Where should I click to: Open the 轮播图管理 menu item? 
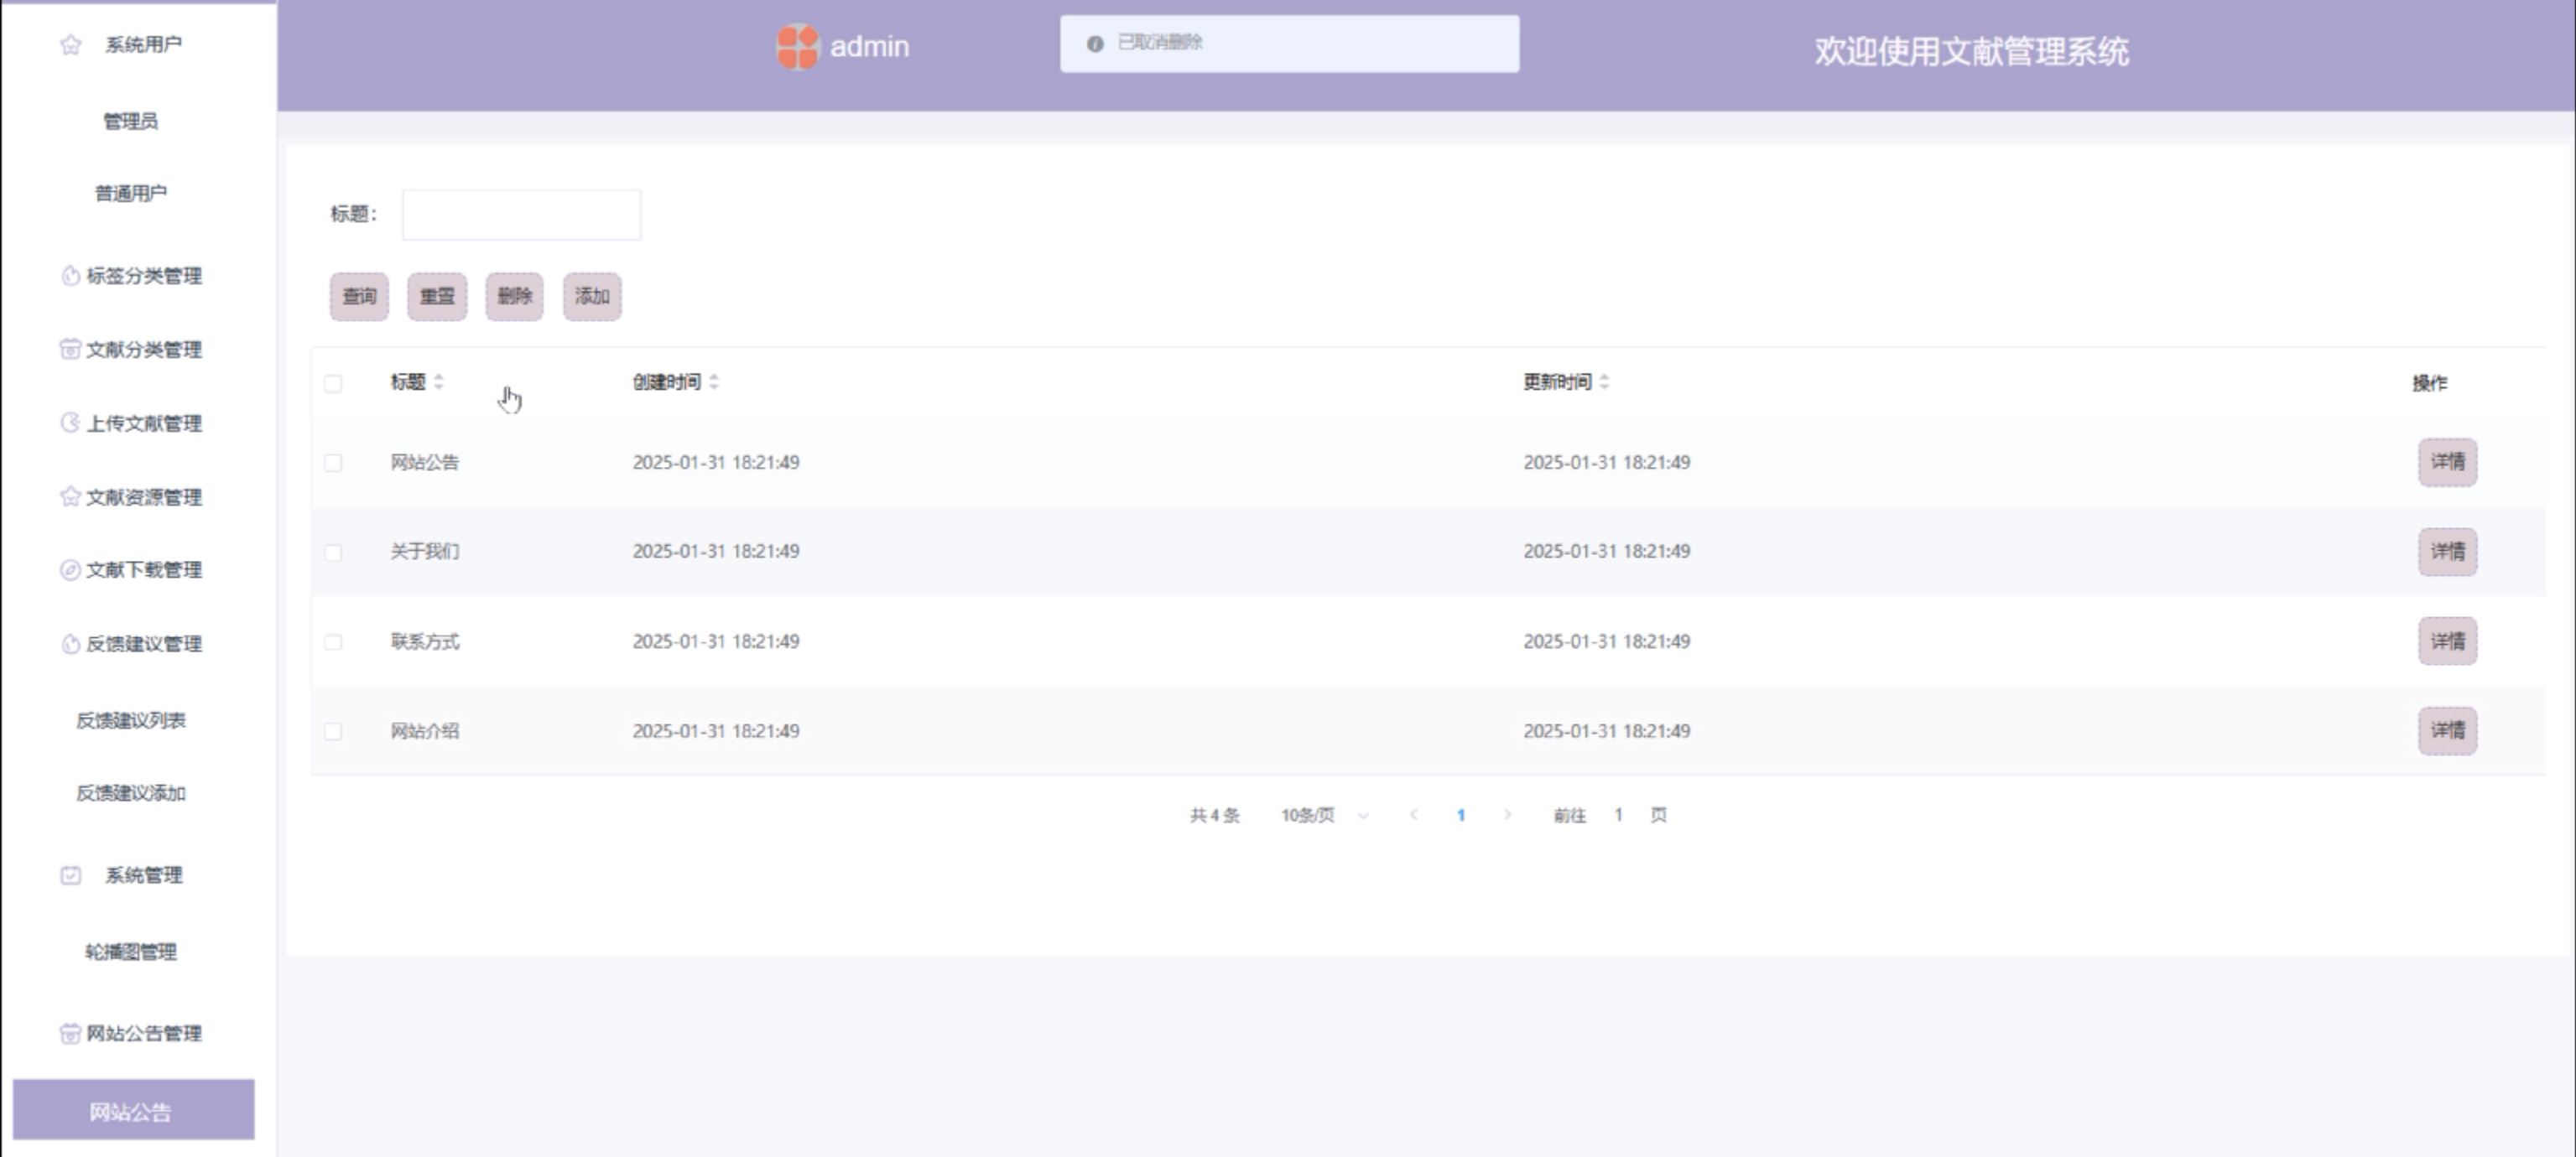(131, 952)
